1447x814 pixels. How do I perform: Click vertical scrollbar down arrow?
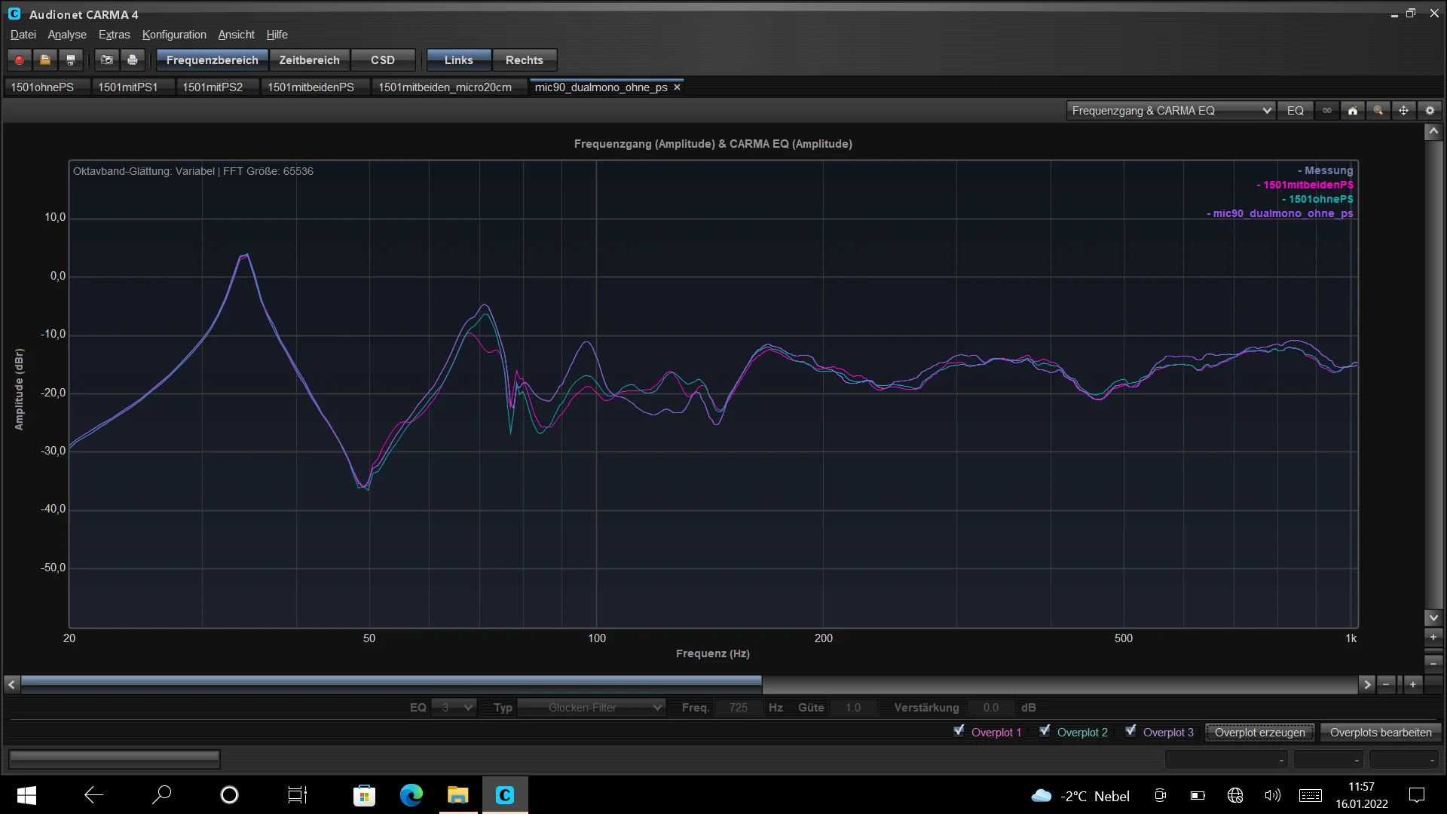tap(1433, 618)
